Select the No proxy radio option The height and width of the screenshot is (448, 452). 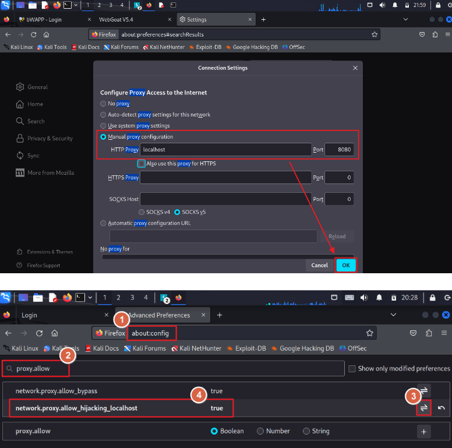pos(103,104)
